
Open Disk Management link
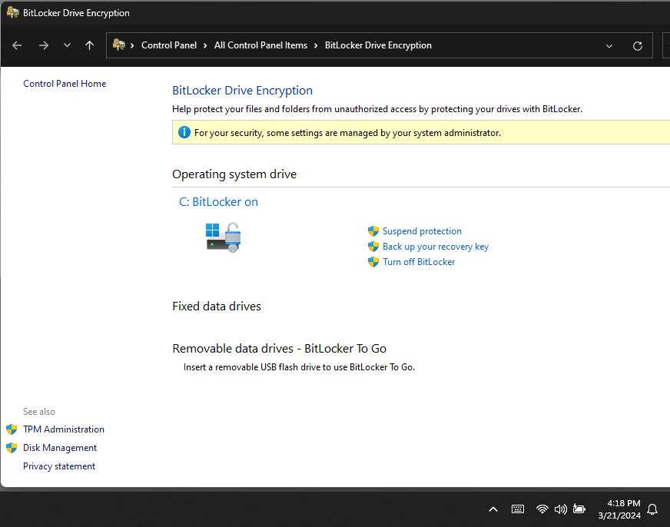tap(60, 448)
